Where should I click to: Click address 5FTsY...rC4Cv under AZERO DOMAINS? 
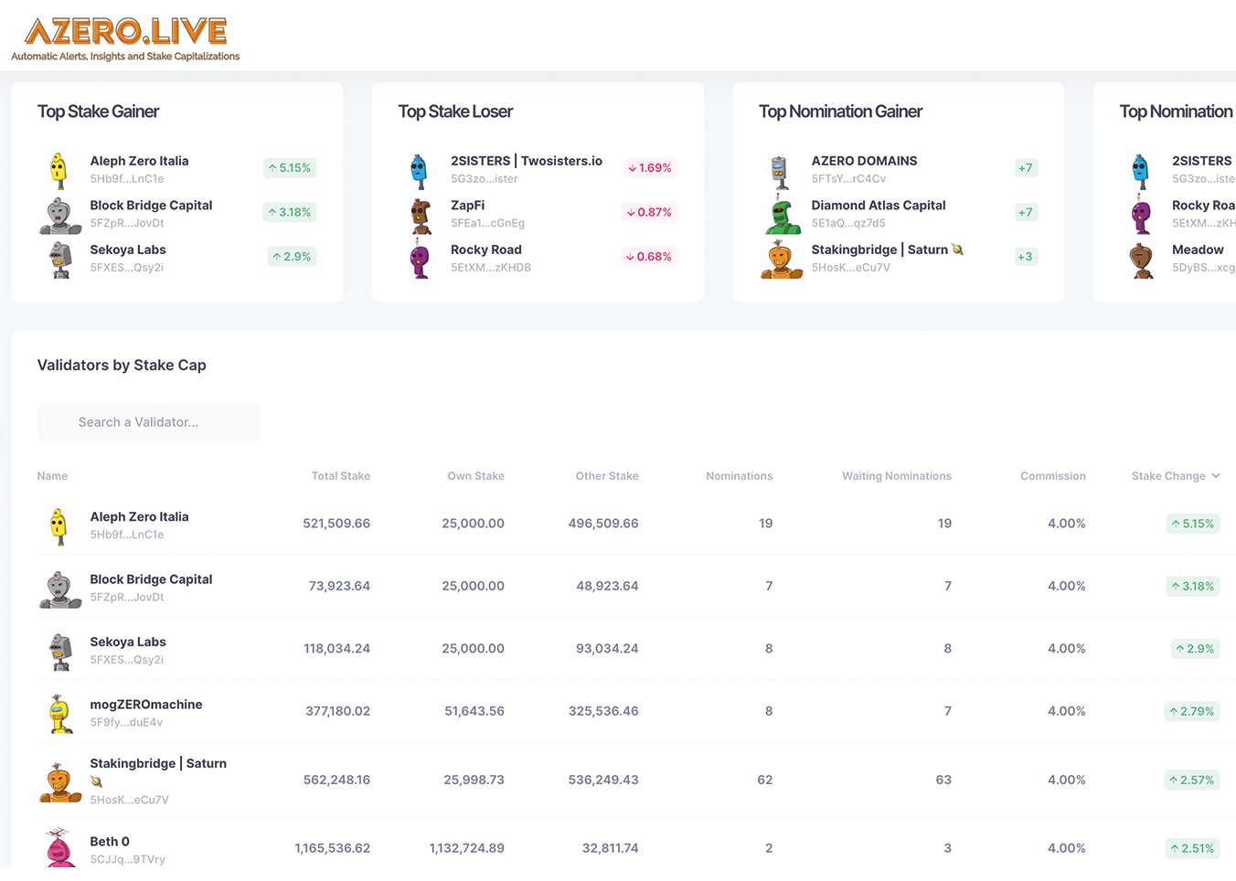point(848,179)
